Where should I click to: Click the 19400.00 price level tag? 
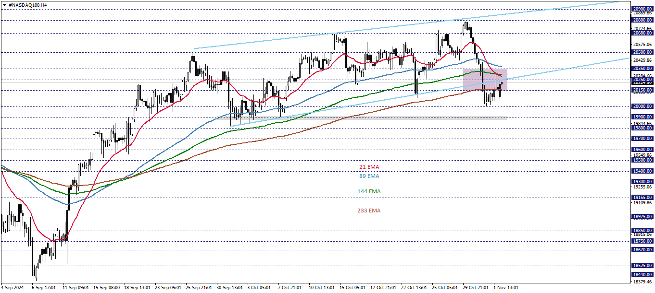[x=642, y=171]
